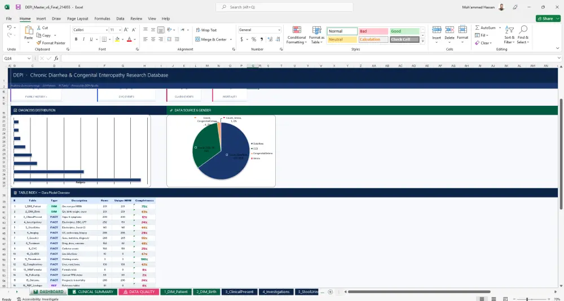Toggle bold formatting
Screen dimensions: 564x301
point(76,39)
